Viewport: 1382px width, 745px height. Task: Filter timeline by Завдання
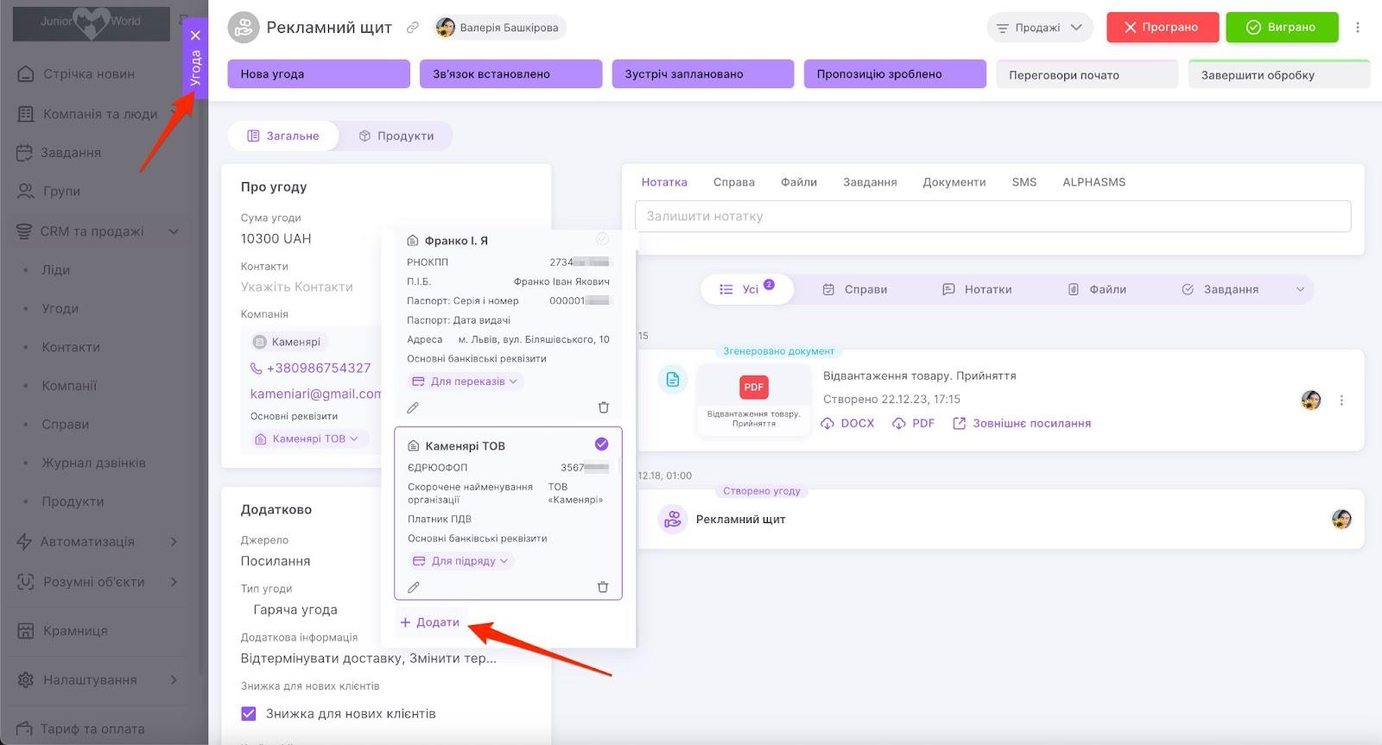[x=1220, y=289]
